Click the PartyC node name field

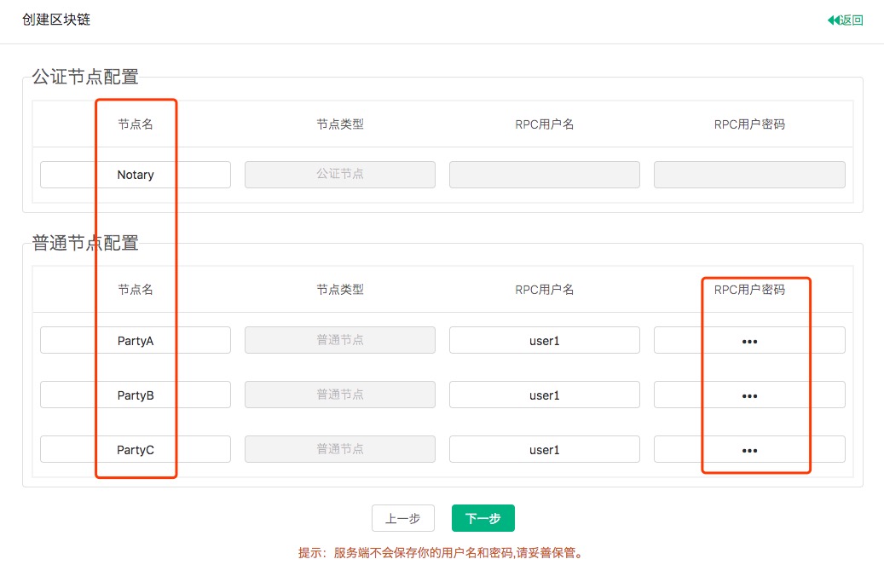tap(136, 449)
